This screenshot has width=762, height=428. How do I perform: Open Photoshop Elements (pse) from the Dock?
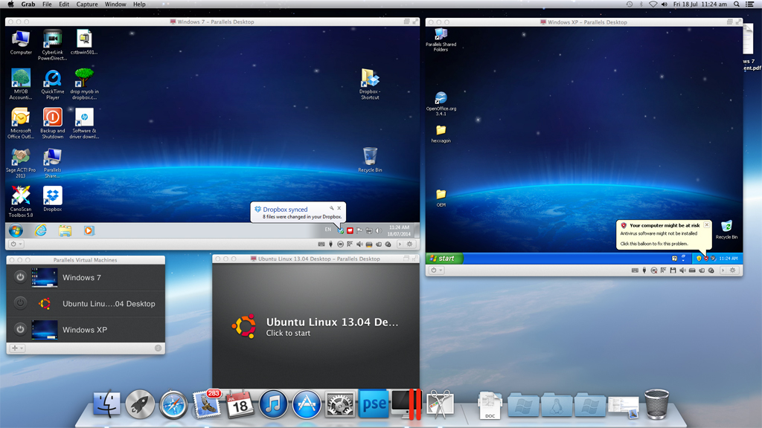coord(374,403)
